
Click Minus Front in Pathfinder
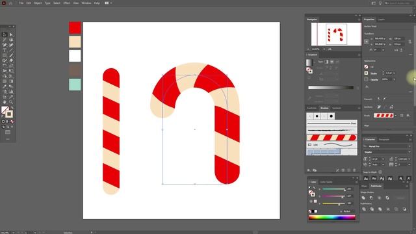tap(371, 198)
